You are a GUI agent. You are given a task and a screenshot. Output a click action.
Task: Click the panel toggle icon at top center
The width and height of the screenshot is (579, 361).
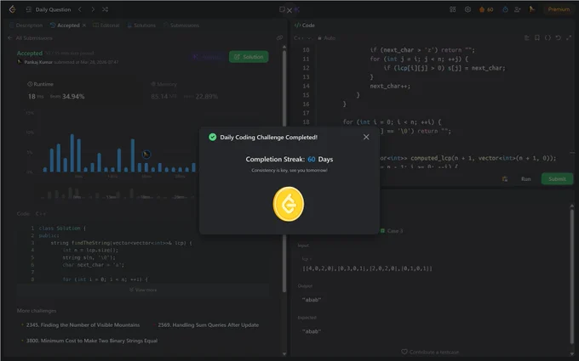click(282, 9)
